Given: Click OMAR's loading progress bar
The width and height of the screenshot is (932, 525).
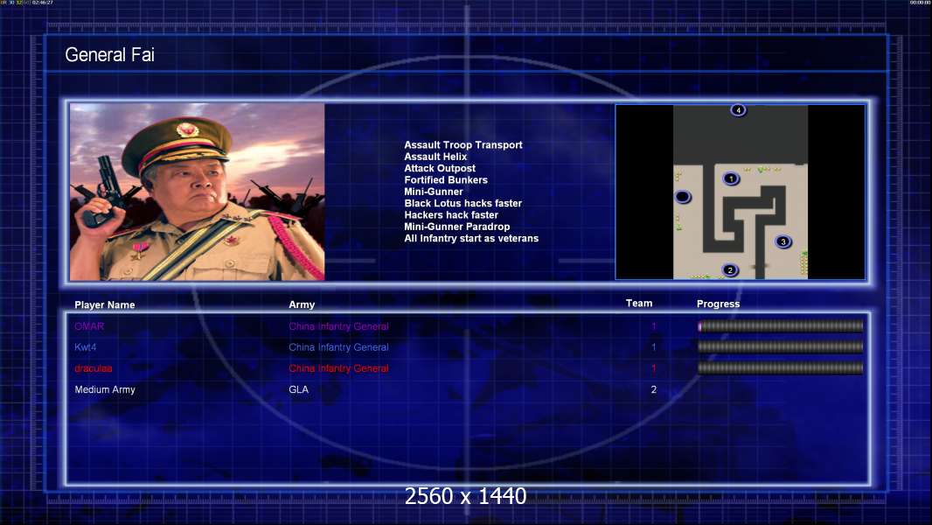Looking at the screenshot, I should [x=781, y=325].
